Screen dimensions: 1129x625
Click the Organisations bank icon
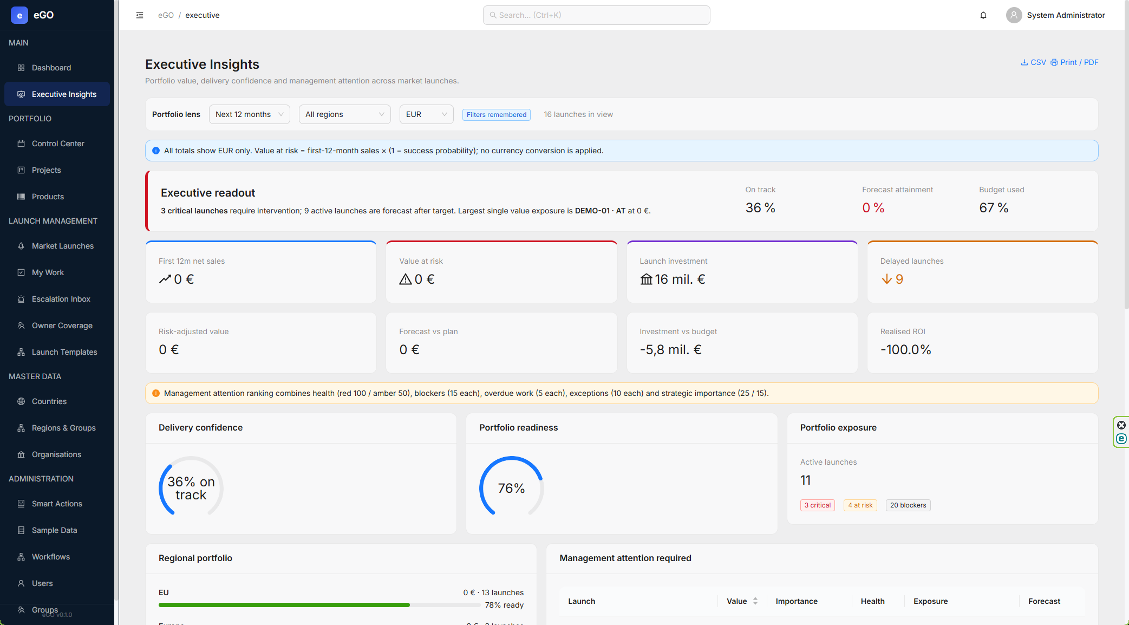coord(21,454)
